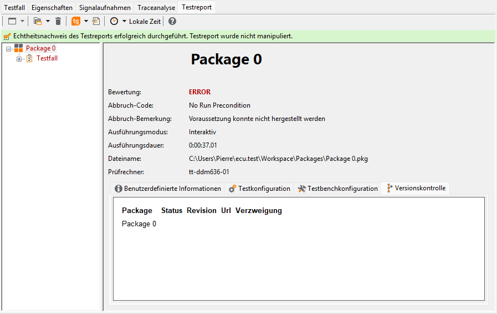Select the Versionskontrolle tab
This screenshot has width=497, height=314.
click(416, 188)
